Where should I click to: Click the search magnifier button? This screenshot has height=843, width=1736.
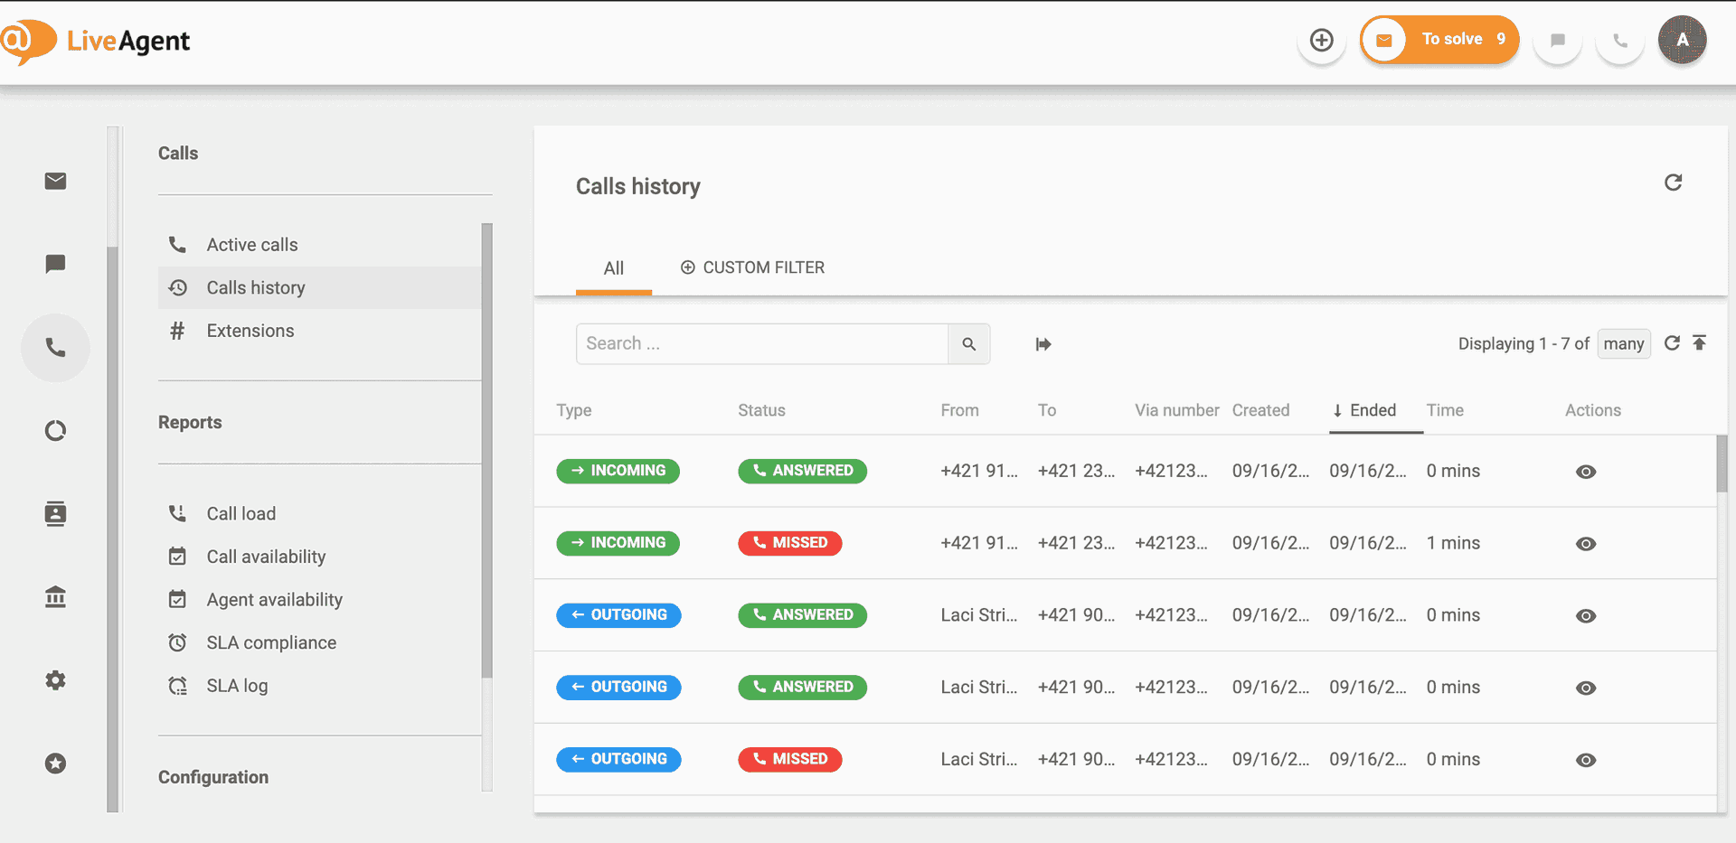[969, 343]
